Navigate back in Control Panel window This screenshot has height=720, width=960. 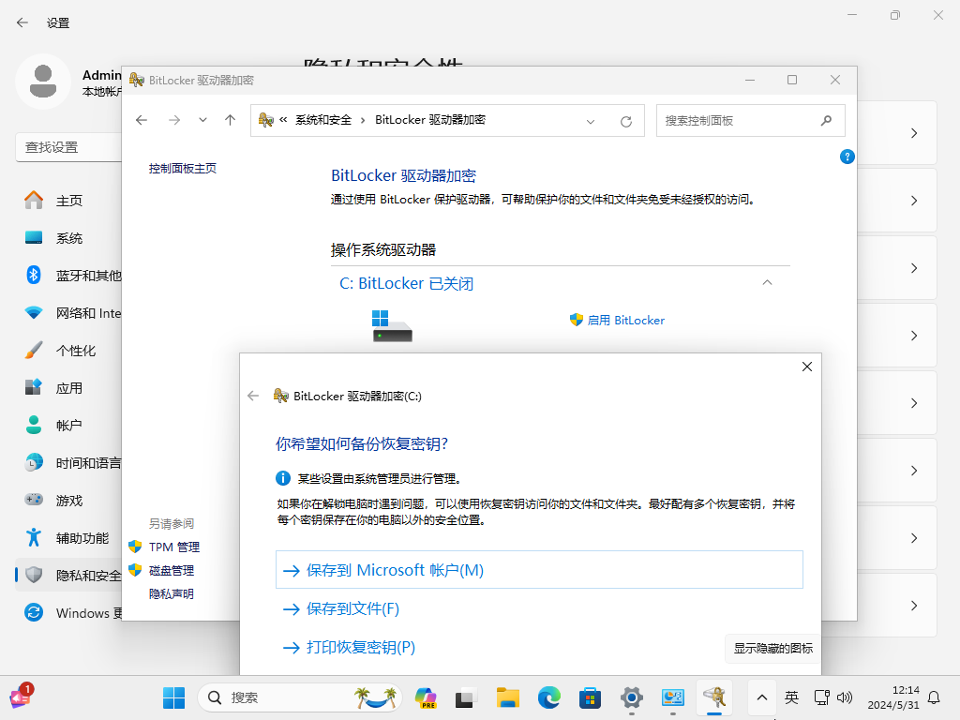point(142,120)
